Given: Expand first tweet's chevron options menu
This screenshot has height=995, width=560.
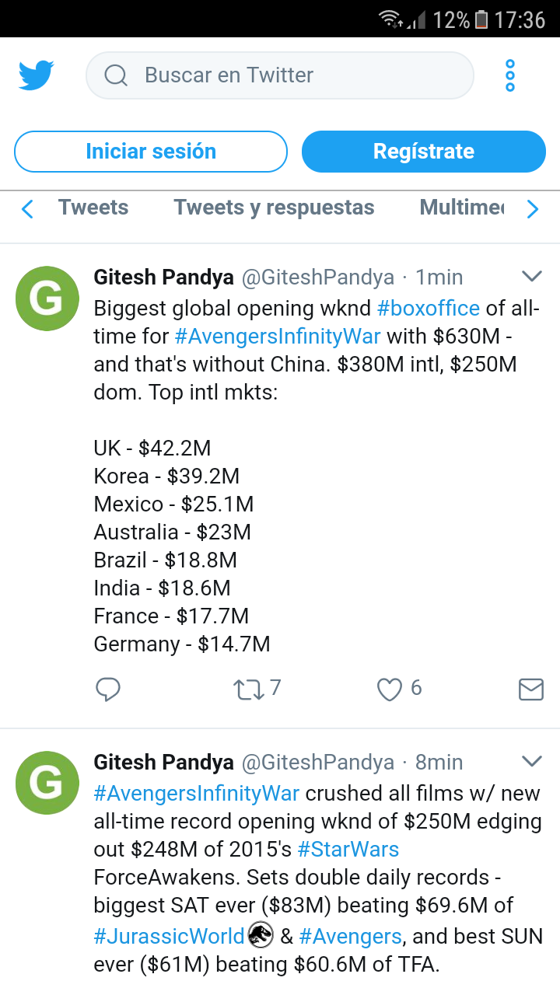Looking at the screenshot, I should 531,276.
